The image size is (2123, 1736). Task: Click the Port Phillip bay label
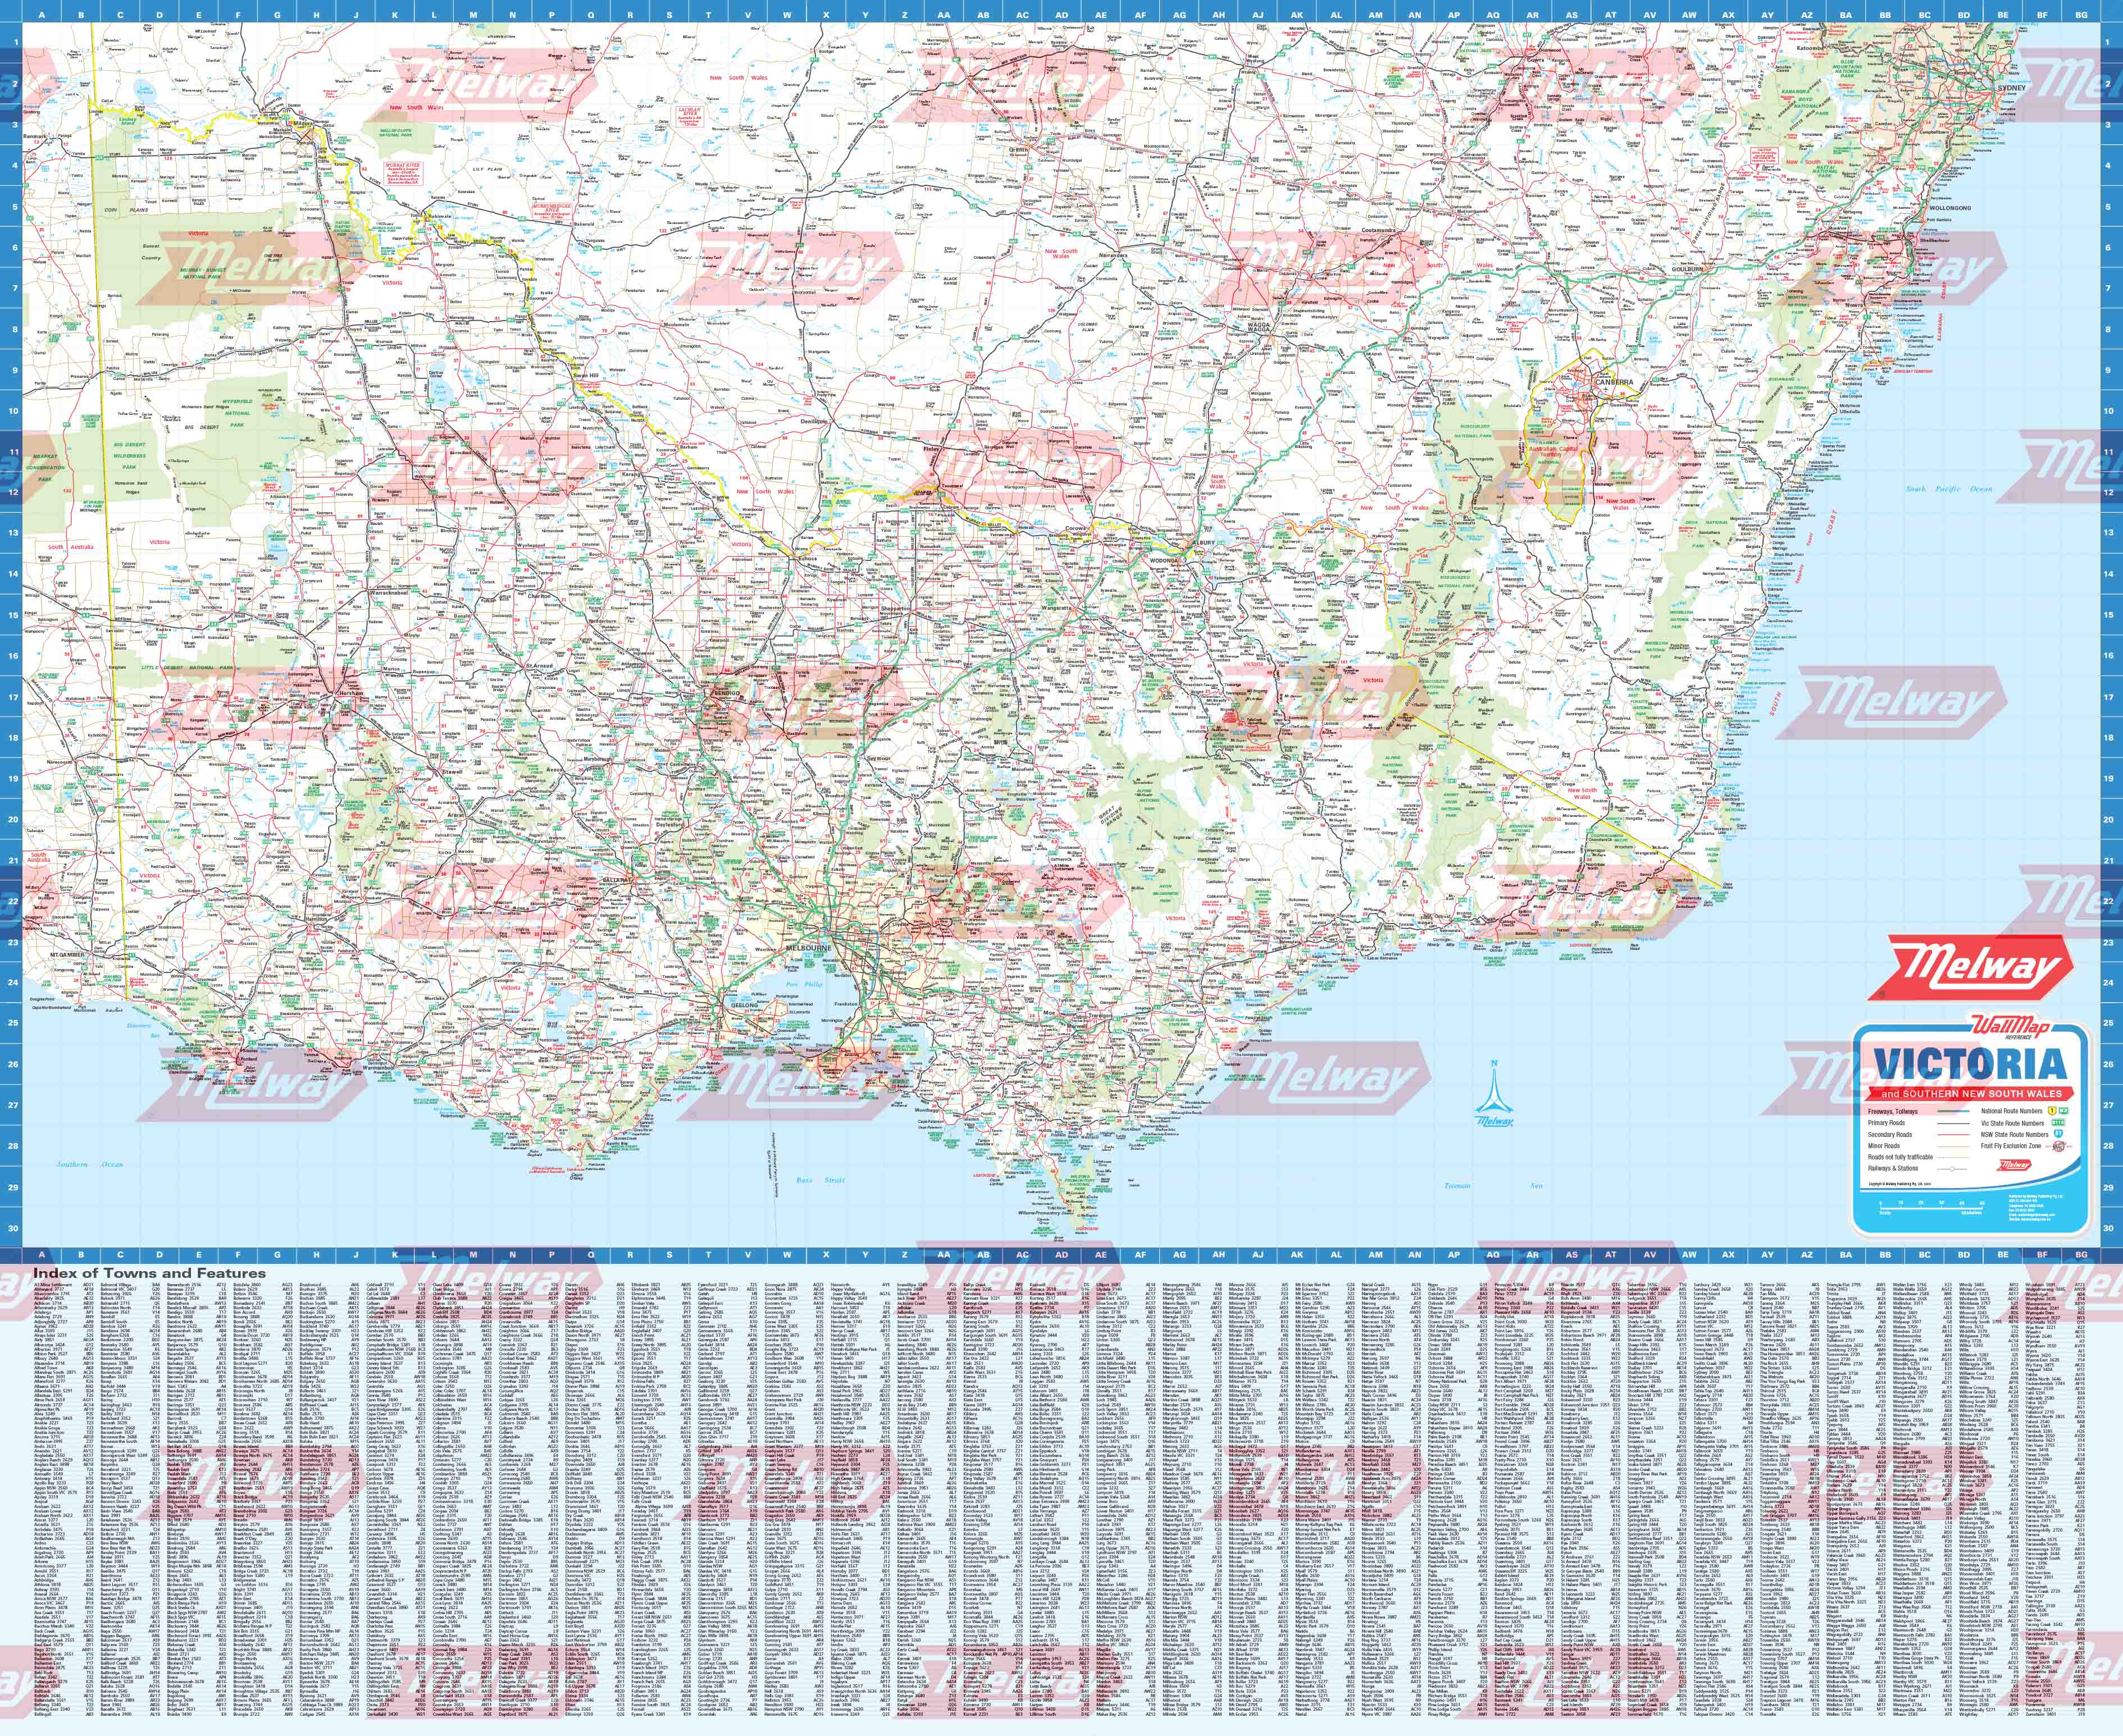coord(804,986)
